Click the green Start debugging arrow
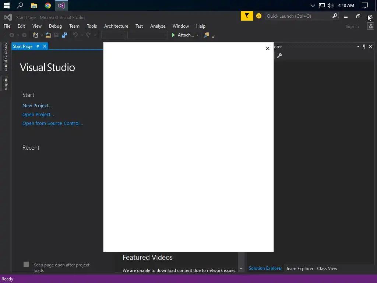The image size is (377, 283). pyautogui.click(x=173, y=35)
